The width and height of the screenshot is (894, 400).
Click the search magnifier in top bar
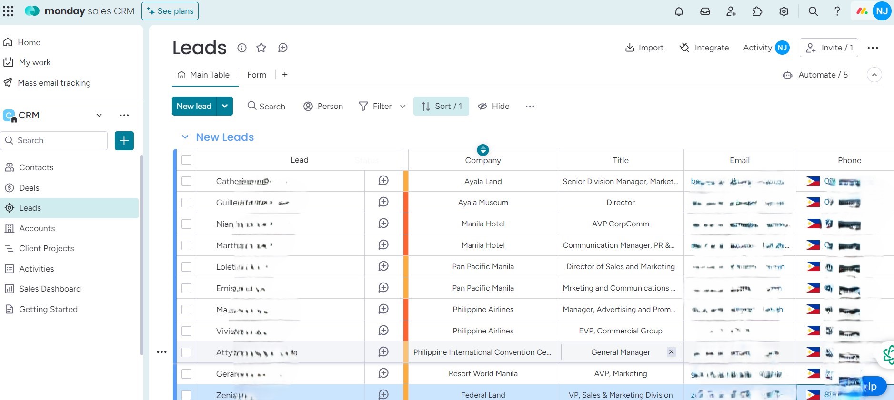(x=813, y=11)
